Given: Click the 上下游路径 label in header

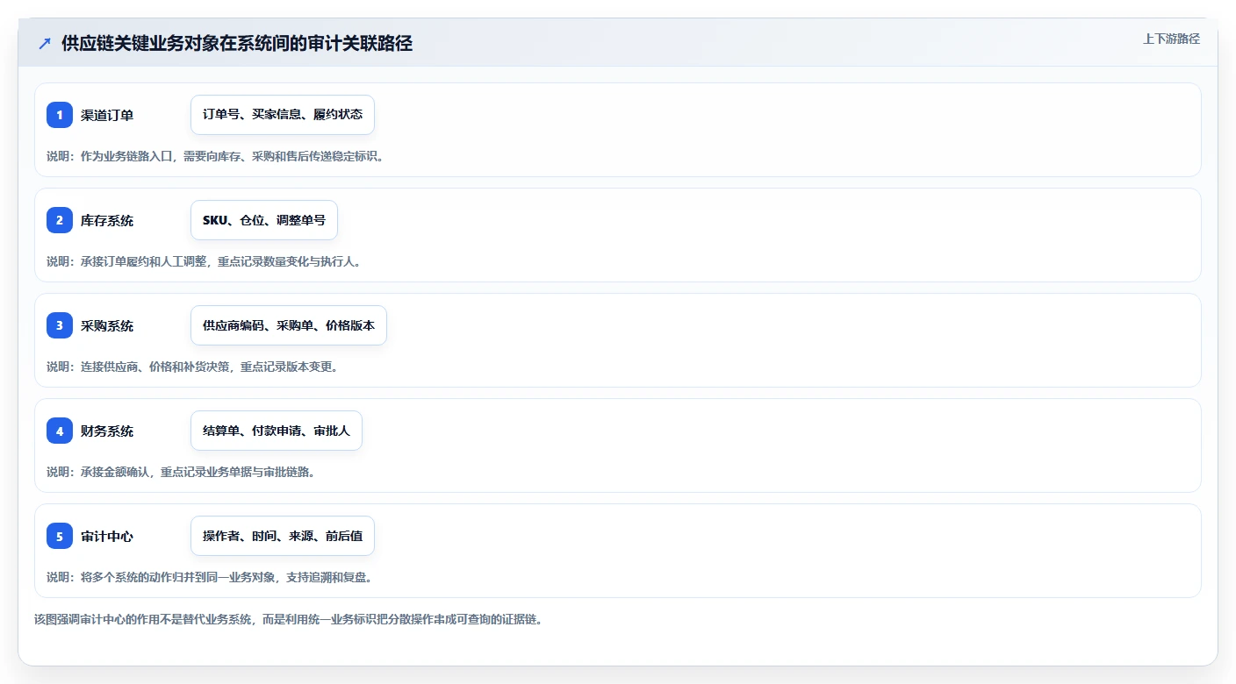Looking at the screenshot, I should point(1171,39).
